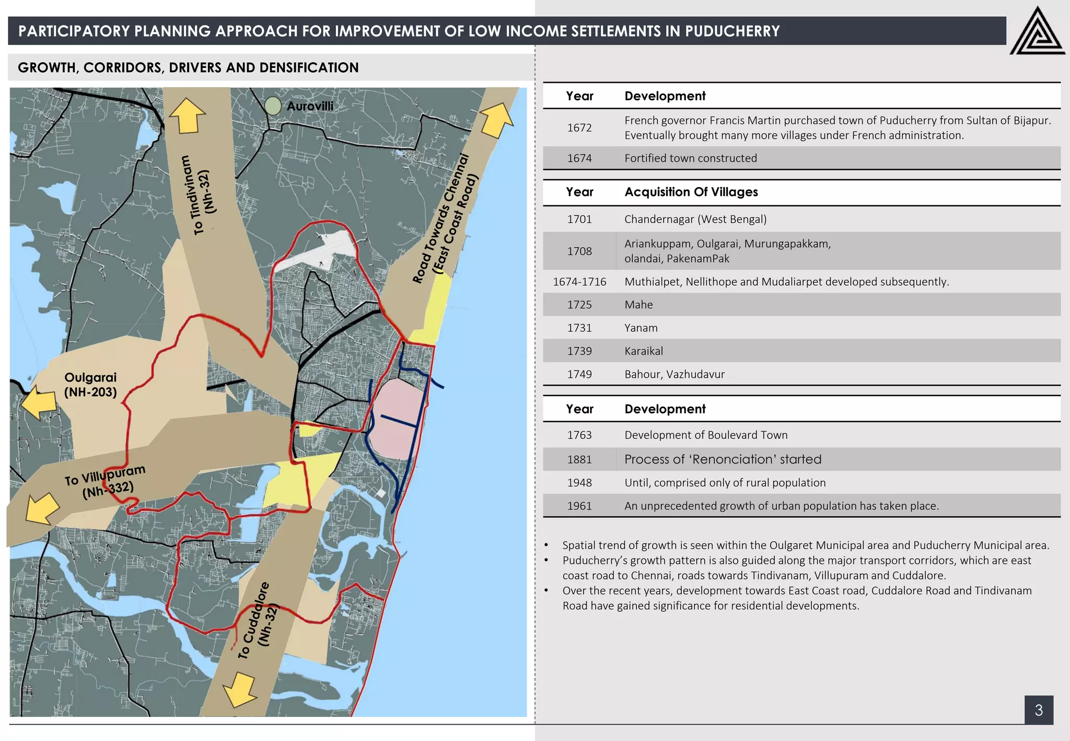Click Road Towards Chennai label on map
1070x741 pixels.
tap(446, 218)
